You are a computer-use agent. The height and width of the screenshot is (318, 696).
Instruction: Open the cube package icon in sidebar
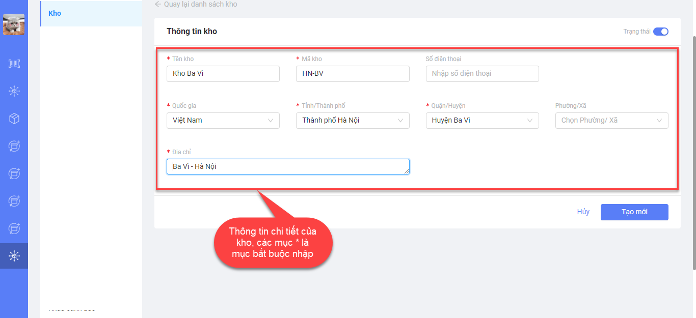coord(14,119)
